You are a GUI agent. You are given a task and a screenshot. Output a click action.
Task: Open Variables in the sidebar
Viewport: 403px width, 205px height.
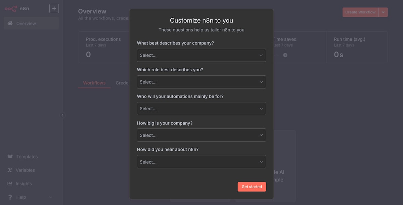(x=31, y=170)
